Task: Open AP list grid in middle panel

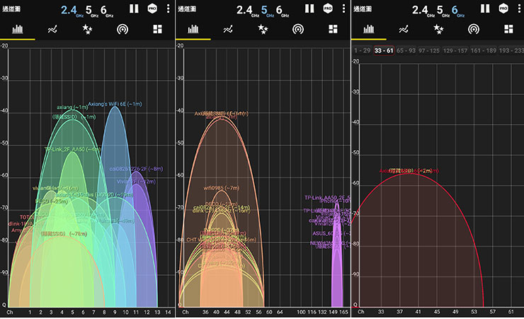Action: click(x=333, y=29)
